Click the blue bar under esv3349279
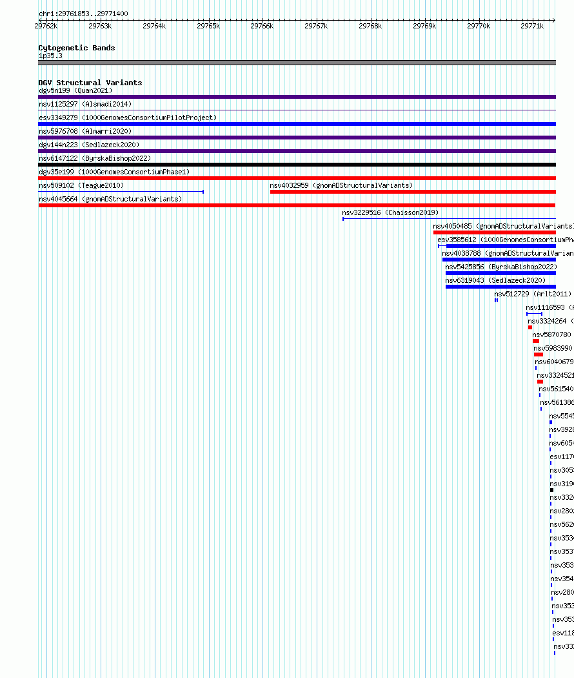This screenshot has width=574, height=678. [x=297, y=124]
